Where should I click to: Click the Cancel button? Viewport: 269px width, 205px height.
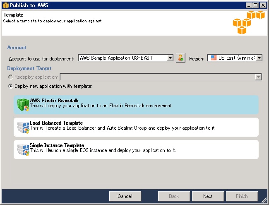(125, 196)
